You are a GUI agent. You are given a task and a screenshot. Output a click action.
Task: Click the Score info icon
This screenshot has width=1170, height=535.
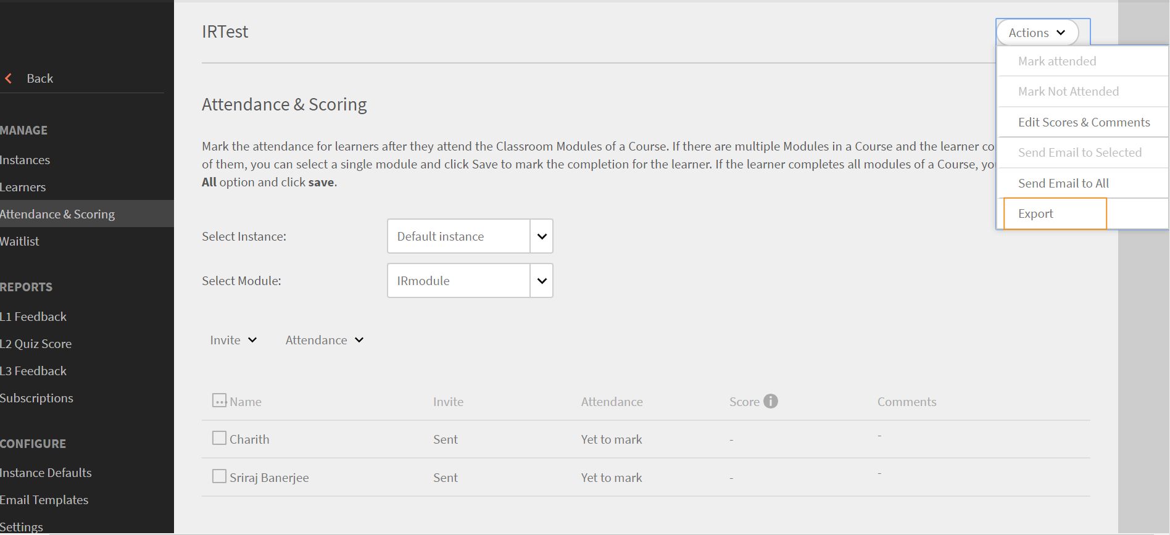point(771,401)
